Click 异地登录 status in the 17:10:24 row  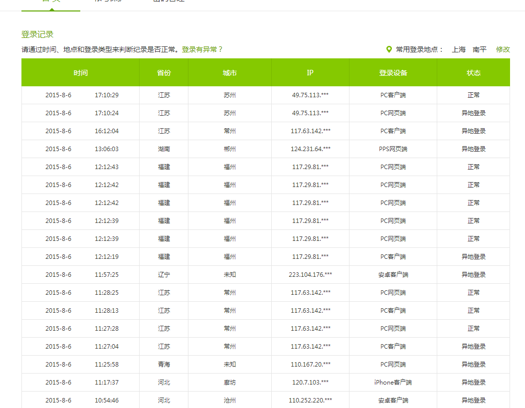click(x=474, y=113)
